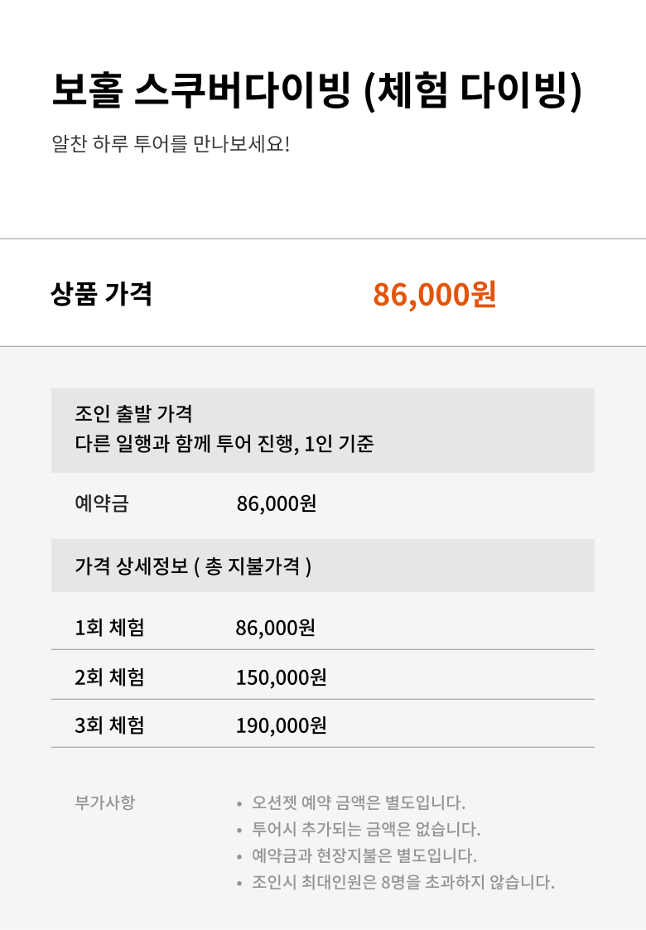Click the 상품 가격 label
The image size is (646, 930).
101,294
